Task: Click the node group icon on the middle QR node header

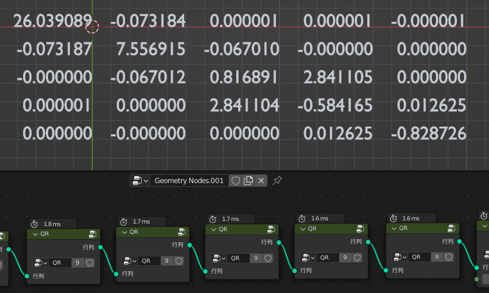Action: tap(271, 229)
